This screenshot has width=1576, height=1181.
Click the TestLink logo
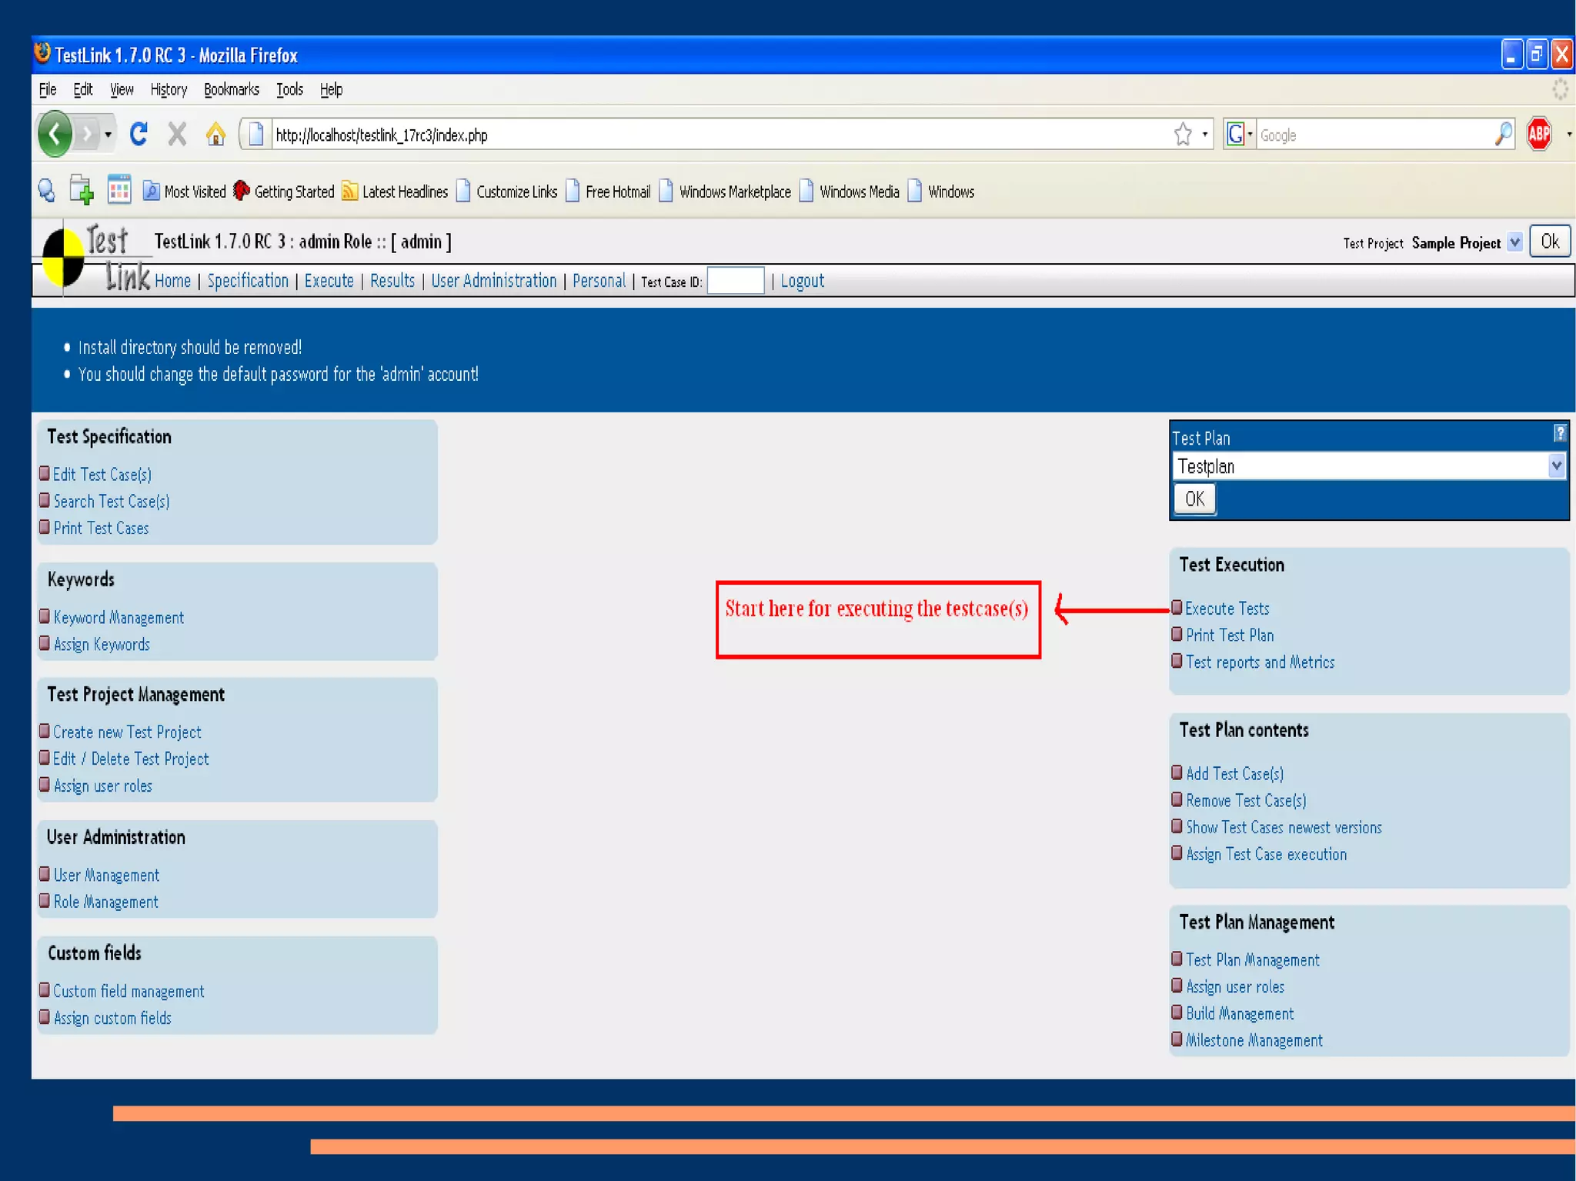[x=95, y=259]
